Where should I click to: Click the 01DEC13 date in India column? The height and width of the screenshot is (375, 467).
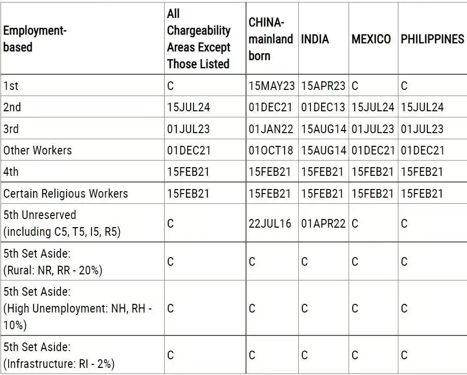point(323,108)
